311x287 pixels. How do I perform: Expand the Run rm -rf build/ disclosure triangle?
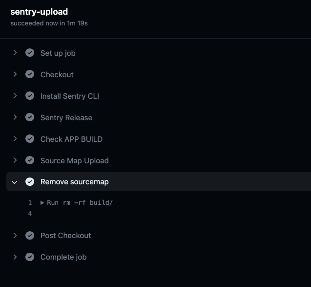point(42,203)
